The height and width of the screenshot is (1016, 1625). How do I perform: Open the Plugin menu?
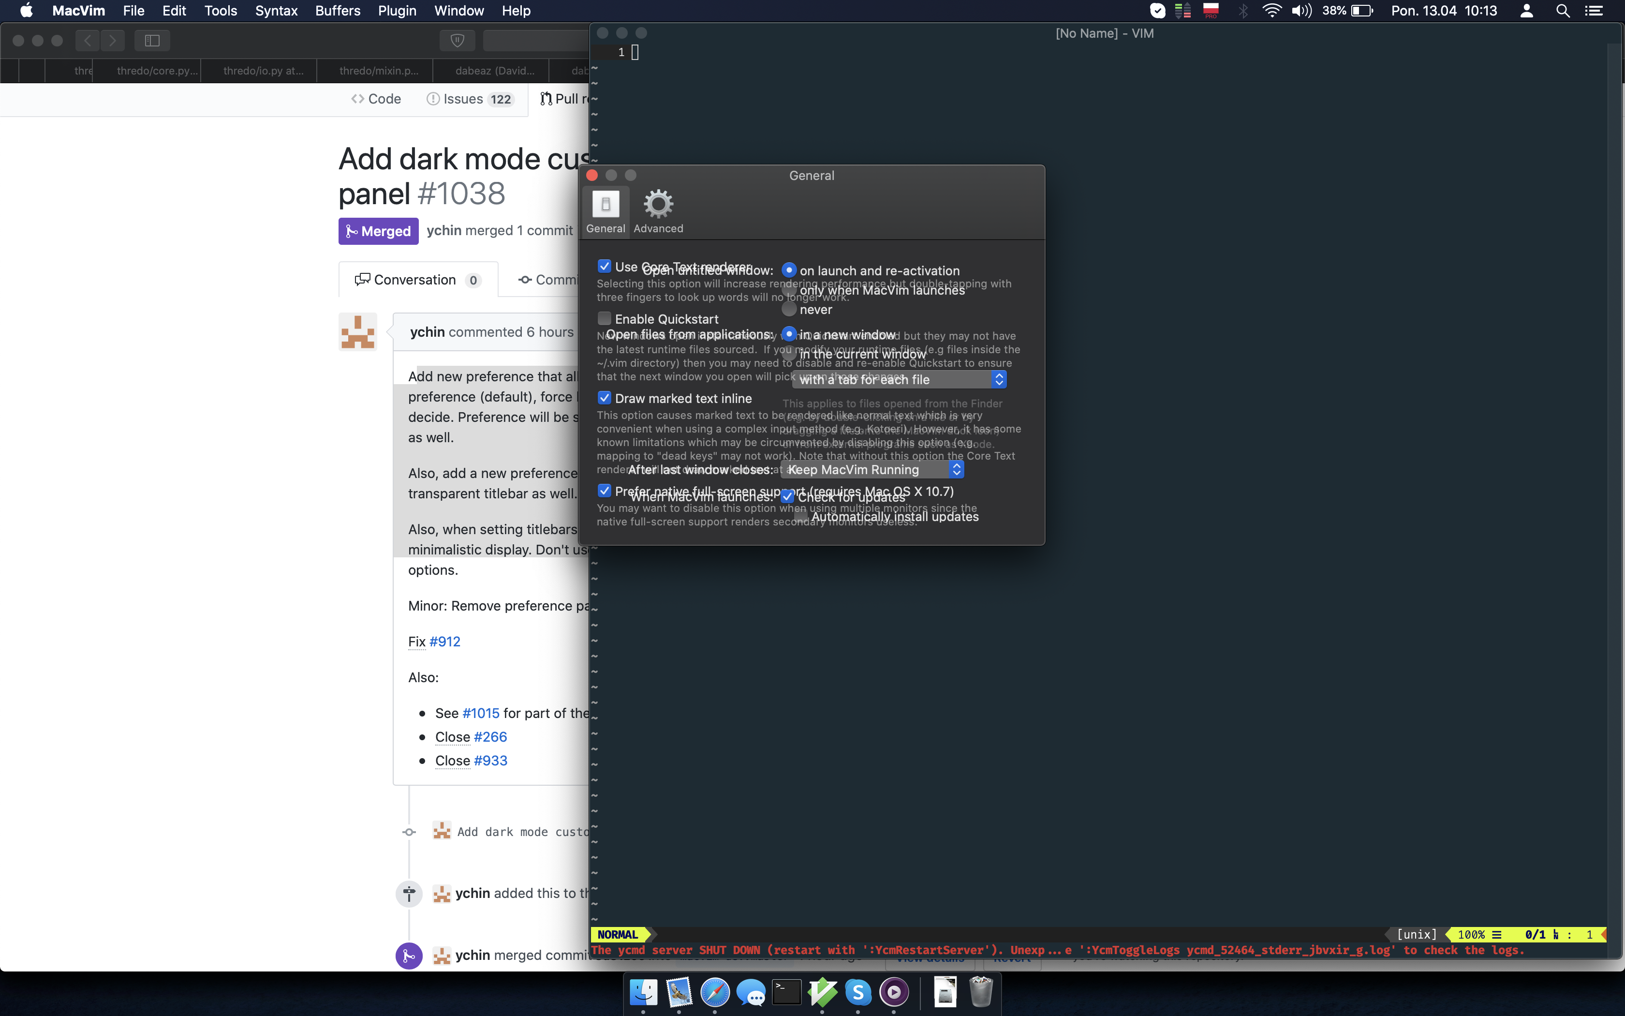[397, 11]
